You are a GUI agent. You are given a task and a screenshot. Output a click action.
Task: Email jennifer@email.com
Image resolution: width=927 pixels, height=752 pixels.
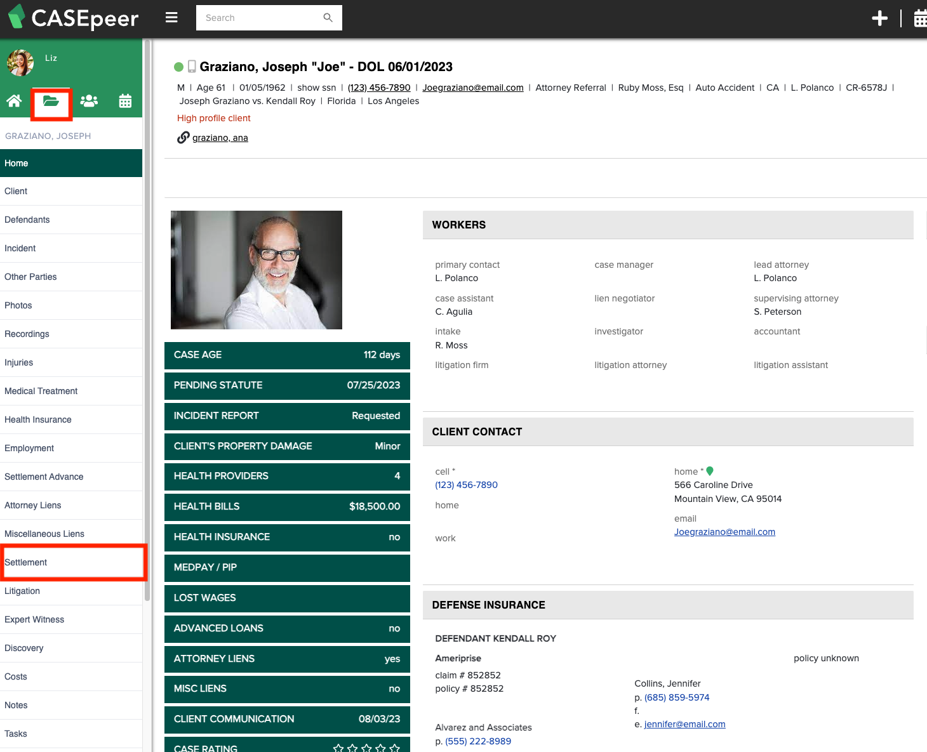[x=684, y=724]
